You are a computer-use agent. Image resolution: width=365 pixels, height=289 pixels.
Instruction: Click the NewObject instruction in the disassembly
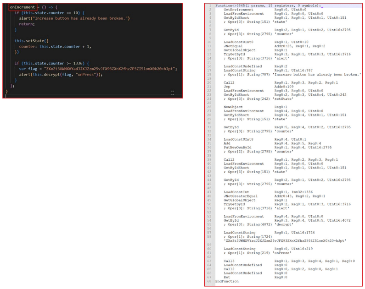click(x=255, y=107)
